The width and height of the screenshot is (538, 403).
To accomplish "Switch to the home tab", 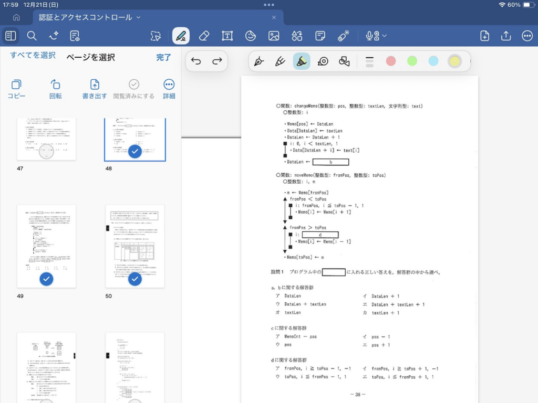I will tap(16, 17).
